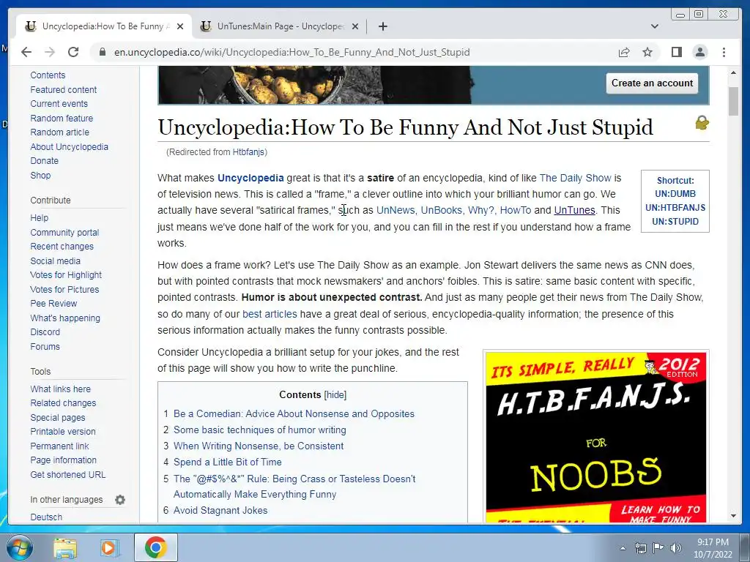The width and height of the screenshot is (750, 562).
Task: Share this page via toolbar icon
Action: (x=624, y=52)
